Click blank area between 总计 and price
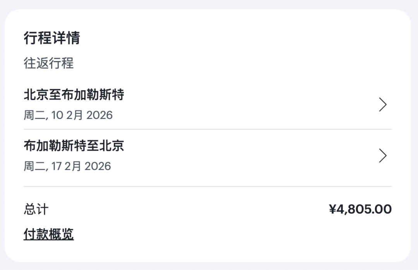The width and height of the screenshot is (418, 270). point(189,209)
